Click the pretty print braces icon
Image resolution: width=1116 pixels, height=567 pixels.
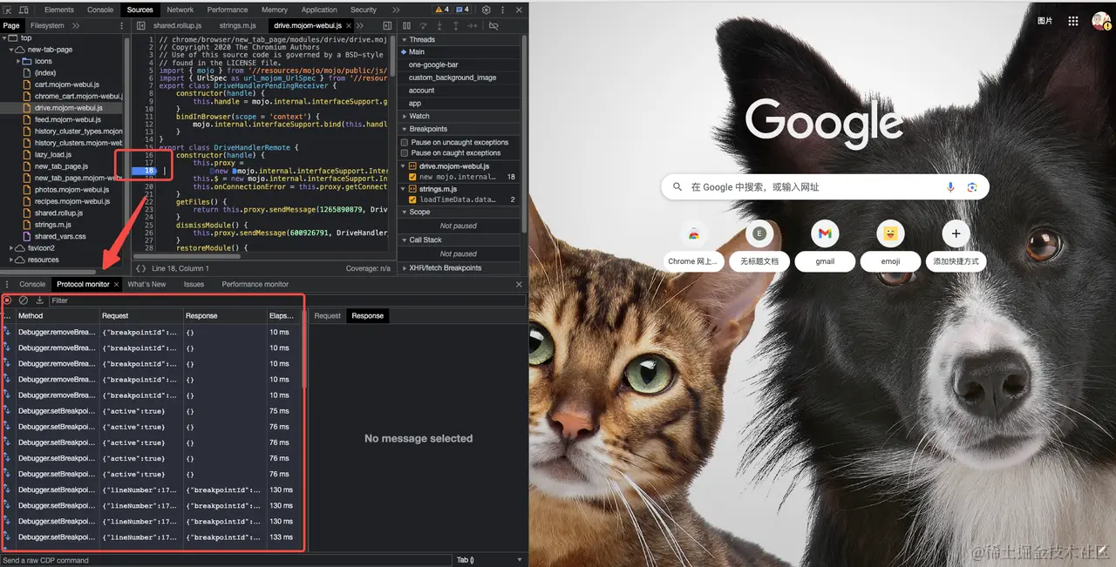pos(141,268)
